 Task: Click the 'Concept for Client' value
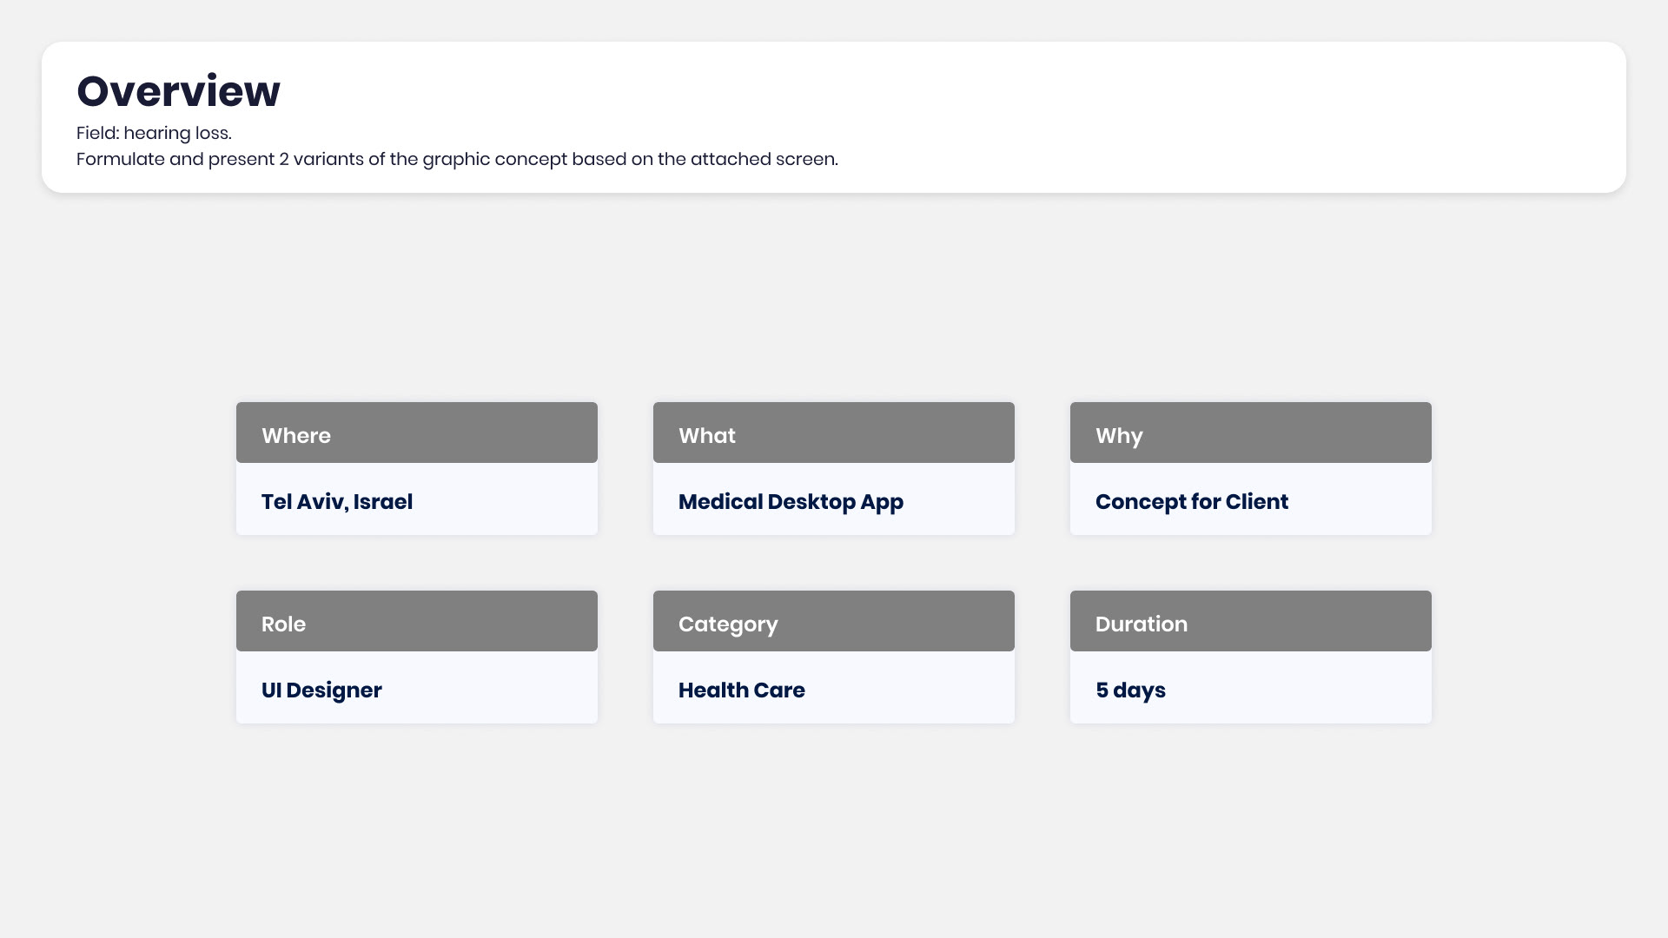pos(1191,502)
